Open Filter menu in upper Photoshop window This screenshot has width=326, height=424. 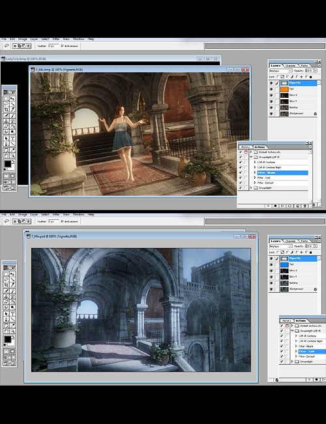[56, 39]
